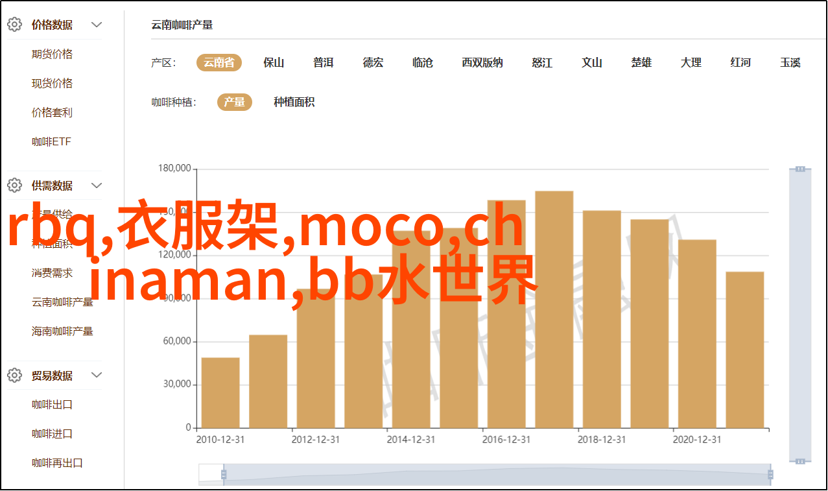Click the left handle of horizontal zoom slider
This screenshot has height=491, width=828.
point(224,475)
